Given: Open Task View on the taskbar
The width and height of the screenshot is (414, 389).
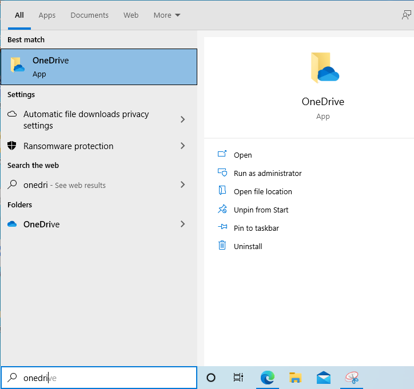Looking at the screenshot, I should [238, 378].
